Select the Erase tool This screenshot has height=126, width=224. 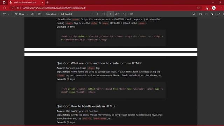(33, 14)
